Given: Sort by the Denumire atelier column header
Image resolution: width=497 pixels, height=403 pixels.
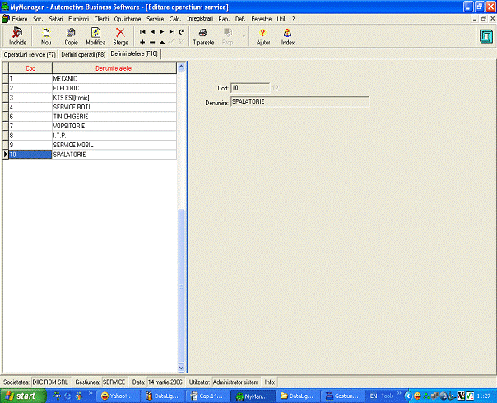Looking at the screenshot, I should coord(114,67).
